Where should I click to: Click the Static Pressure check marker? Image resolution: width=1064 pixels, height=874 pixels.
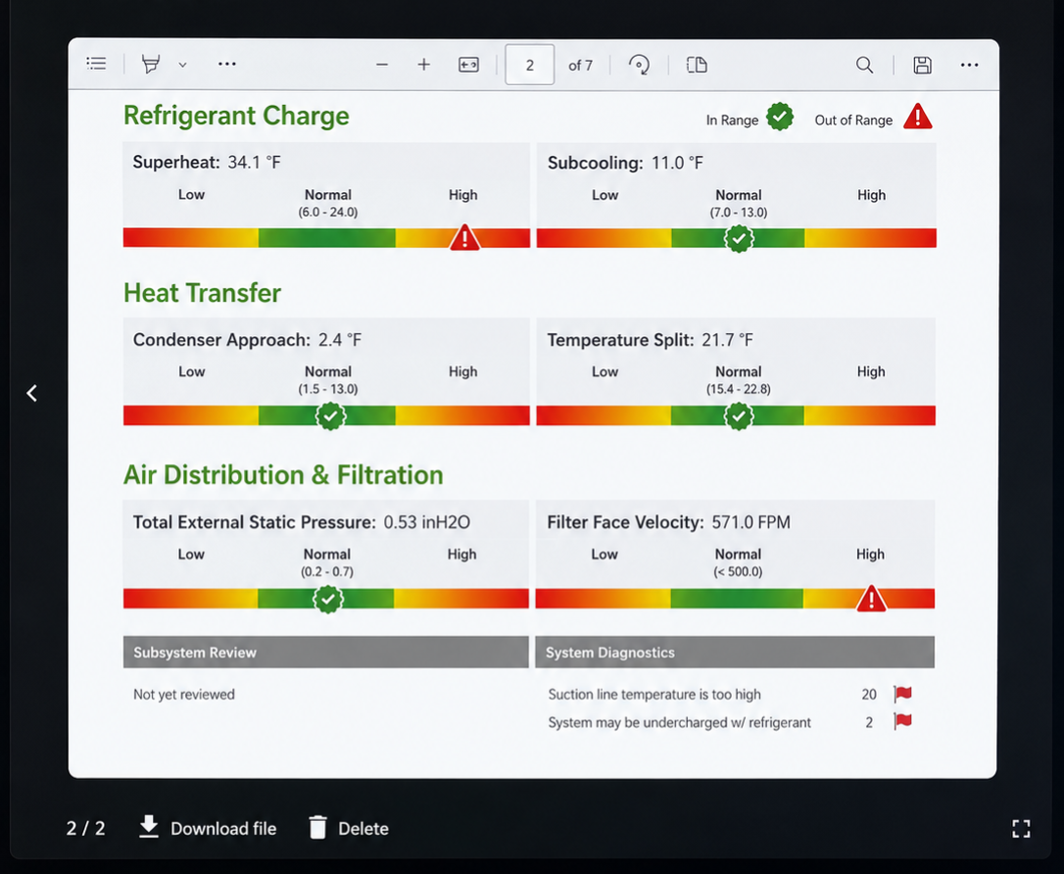328,599
